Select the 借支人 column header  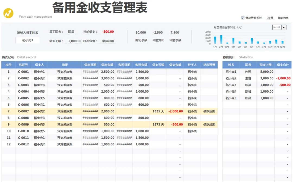point(39,65)
